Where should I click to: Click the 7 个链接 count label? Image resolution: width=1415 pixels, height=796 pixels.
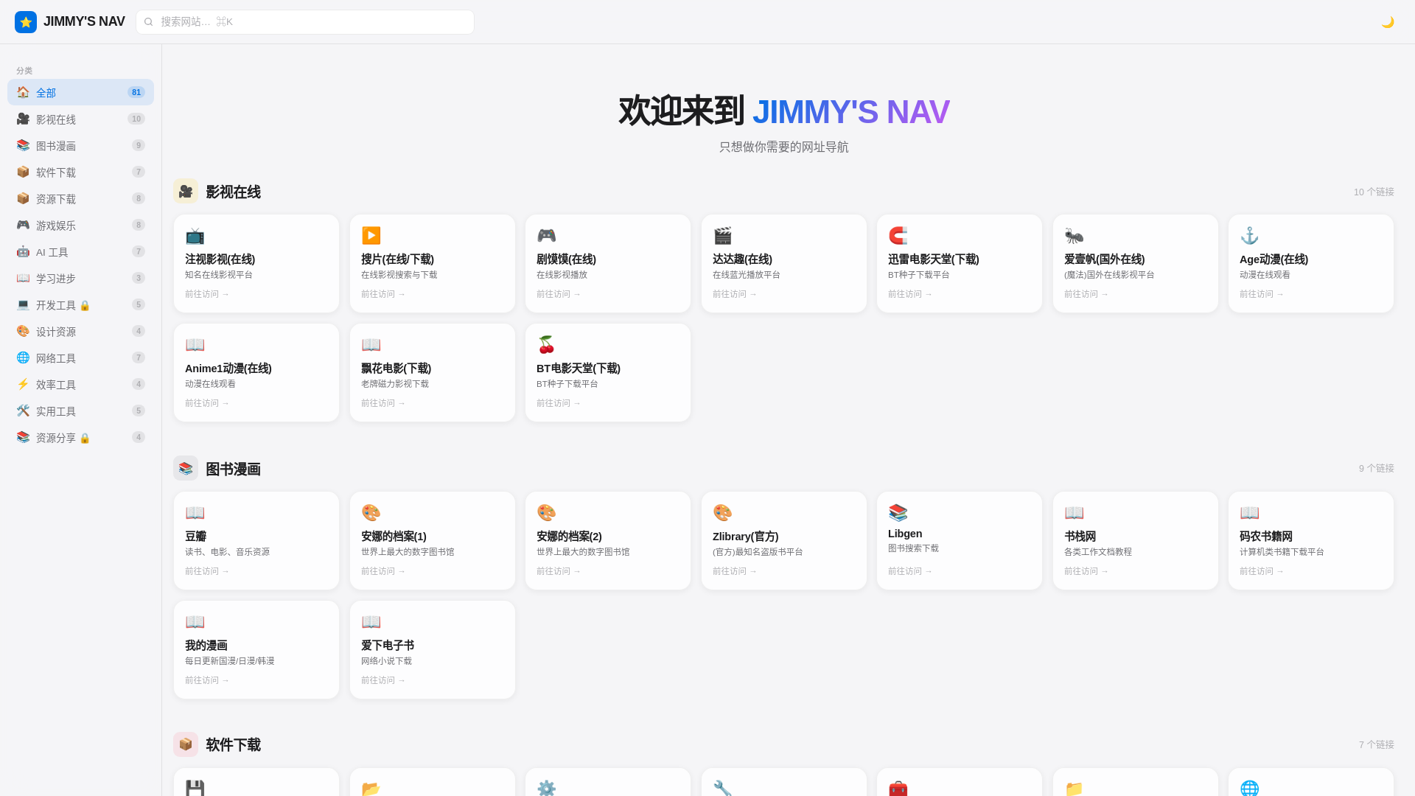(x=1376, y=745)
